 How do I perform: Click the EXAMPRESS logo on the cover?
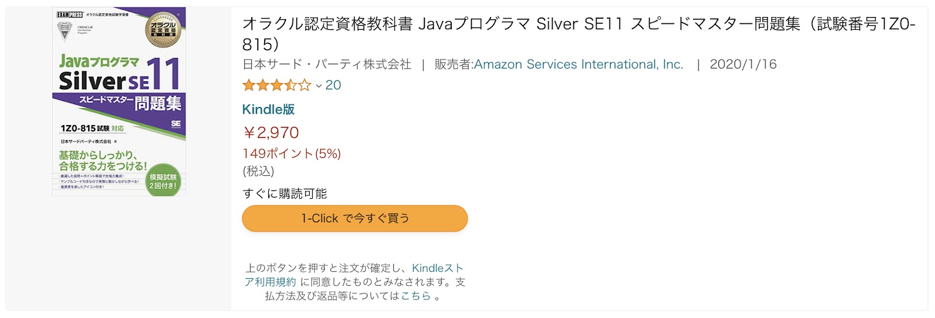click(70, 14)
